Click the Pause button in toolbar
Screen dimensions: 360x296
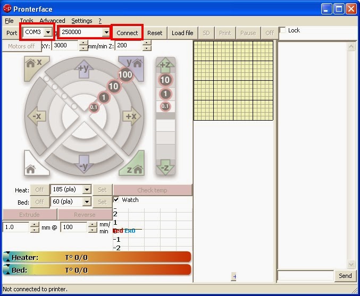248,33
